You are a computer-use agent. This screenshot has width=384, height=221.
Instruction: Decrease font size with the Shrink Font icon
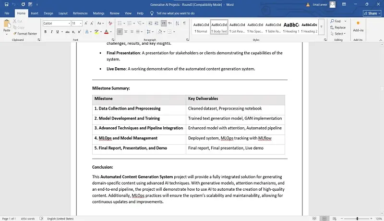click(92, 23)
